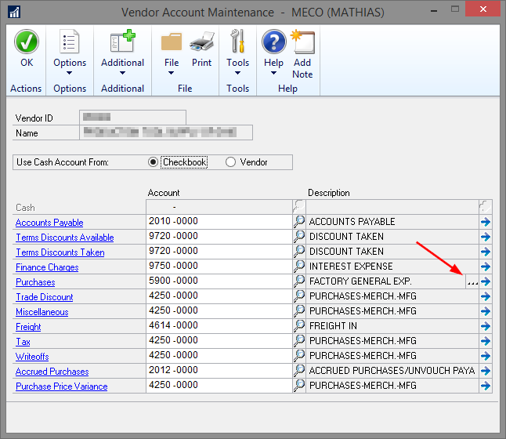Click blue arrow beside Interest Expense description
The height and width of the screenshot is (439, 506).
[486, 267]
